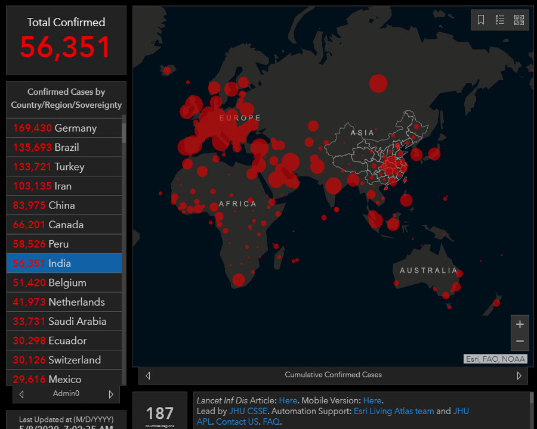Select China in the country list

pos(64,205)
